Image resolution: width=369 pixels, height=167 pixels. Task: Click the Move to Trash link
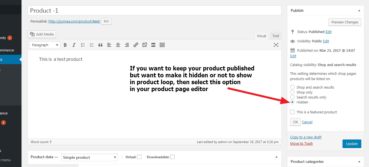301,143
